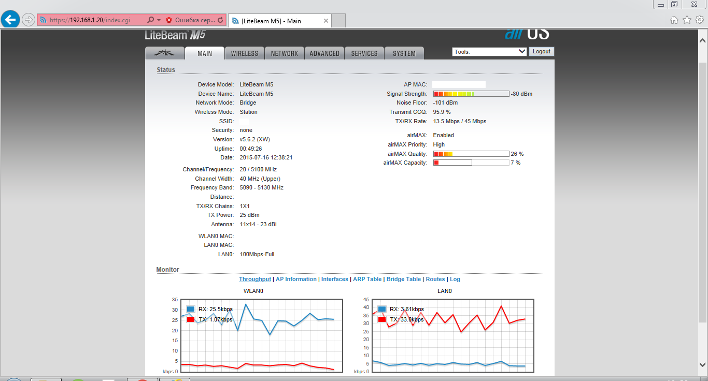Viewport: 708px width, 381px height.
Task: Open the AP Information link
Action: (296, 279)
